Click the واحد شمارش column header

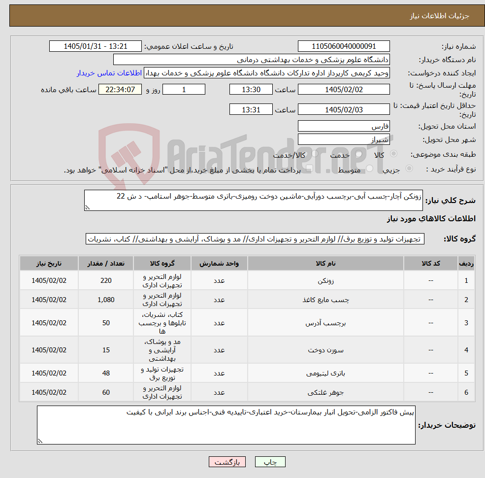pyautogui.click(x=219, y=264)
